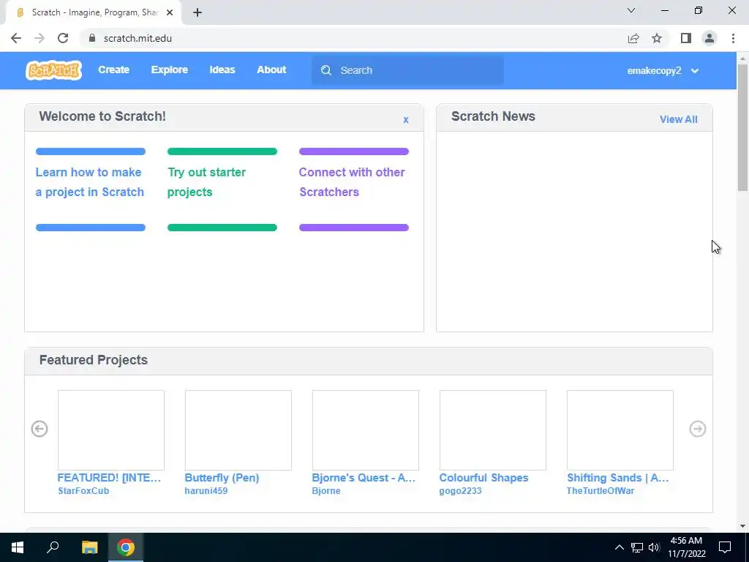Click the taskbar clock showing 4:56 AM
The width and height of the screenshot is (749, 562).
(x=686, y=547)
